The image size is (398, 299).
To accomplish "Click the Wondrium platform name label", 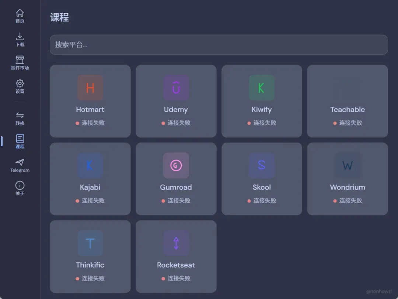I will [348, 188].
